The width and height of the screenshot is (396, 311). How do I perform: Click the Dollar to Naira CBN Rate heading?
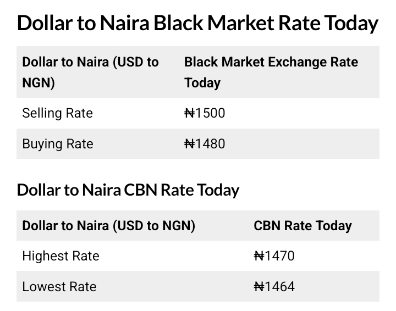tap(128, 190)
